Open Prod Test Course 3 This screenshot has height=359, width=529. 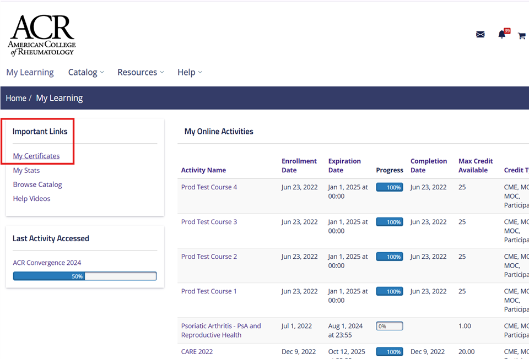[x=209, y=222]
